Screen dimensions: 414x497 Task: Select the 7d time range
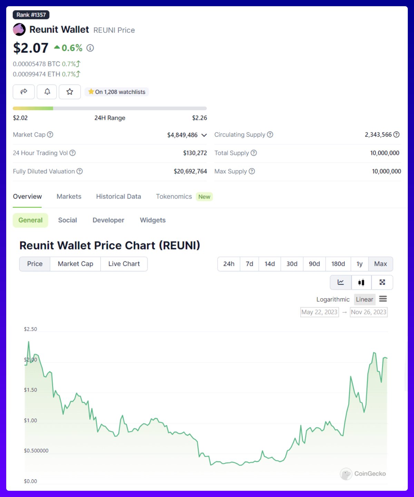tap(249, 264)
